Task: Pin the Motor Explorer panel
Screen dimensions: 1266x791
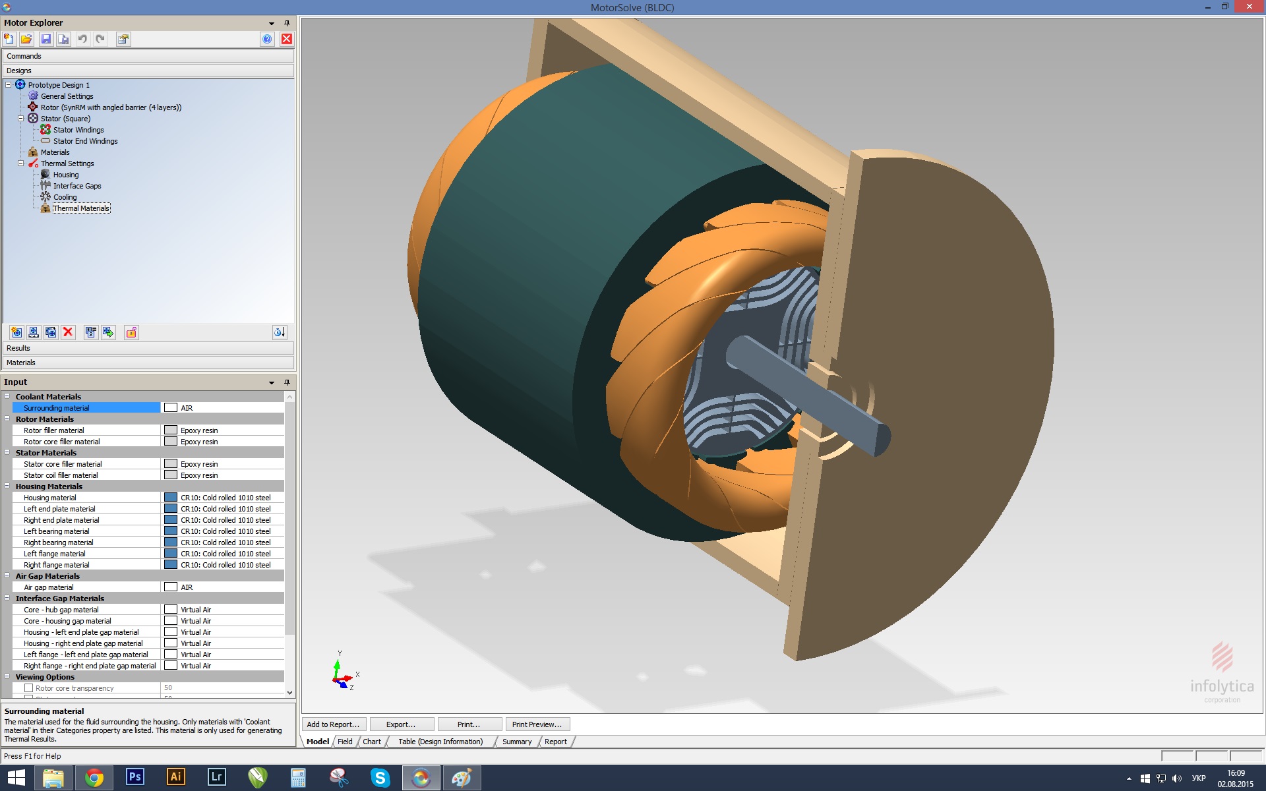Action: tap(287, 22)
